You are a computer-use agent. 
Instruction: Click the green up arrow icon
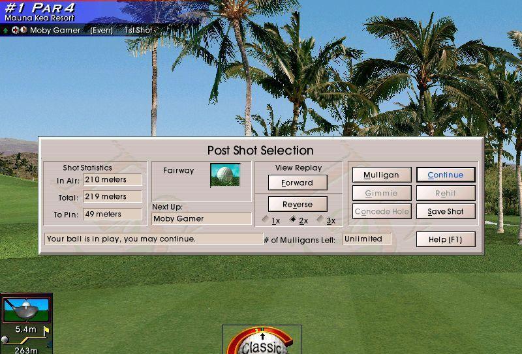click(x=5, y=30)
